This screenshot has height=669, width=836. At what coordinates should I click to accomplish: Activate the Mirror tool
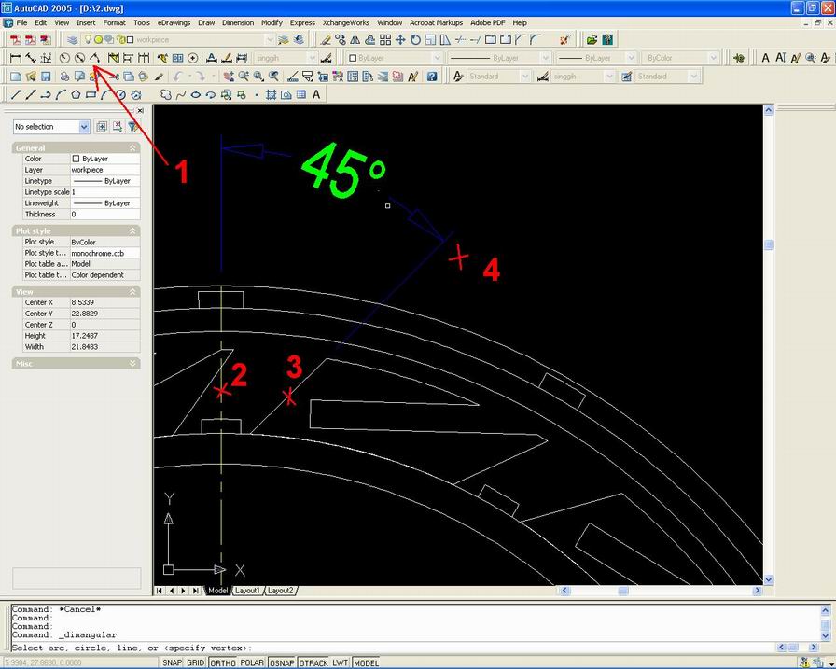point(355,39)
